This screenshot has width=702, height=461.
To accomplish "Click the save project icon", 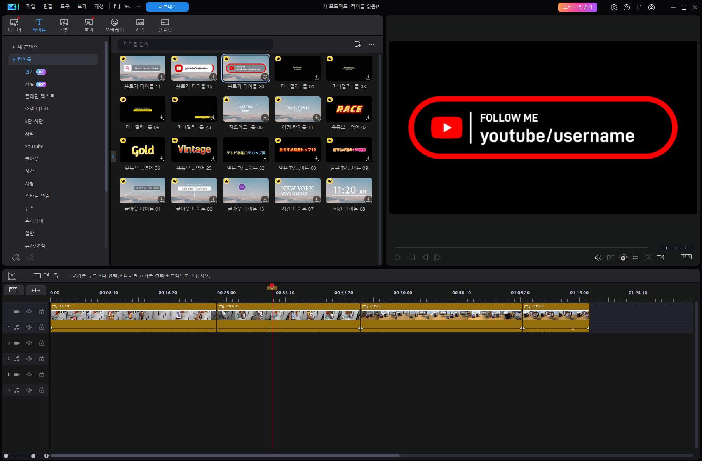I will [117, 7].
